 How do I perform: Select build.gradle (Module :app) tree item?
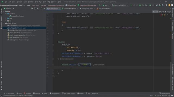pos(16,28)
